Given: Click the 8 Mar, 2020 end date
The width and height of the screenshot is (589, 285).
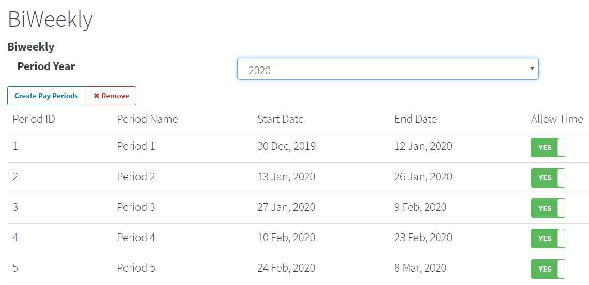Looking at the screenshot, I should (420, 268).
